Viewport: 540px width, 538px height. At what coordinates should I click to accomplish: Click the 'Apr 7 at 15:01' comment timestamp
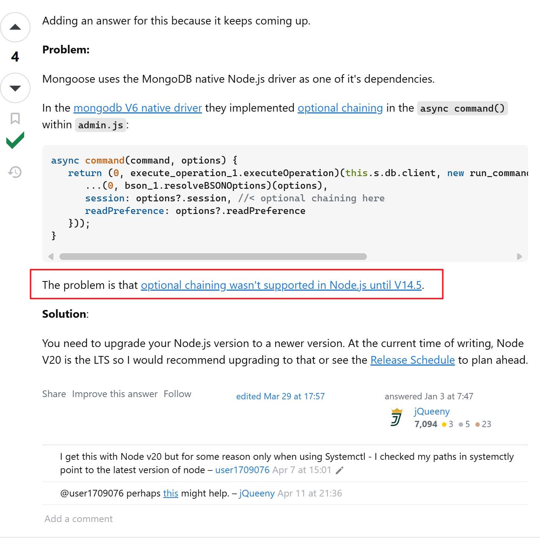coord(302,470)
